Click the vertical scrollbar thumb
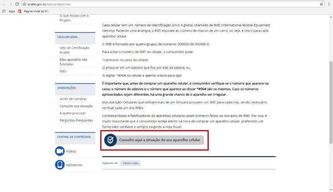 (x=331, y=102)
